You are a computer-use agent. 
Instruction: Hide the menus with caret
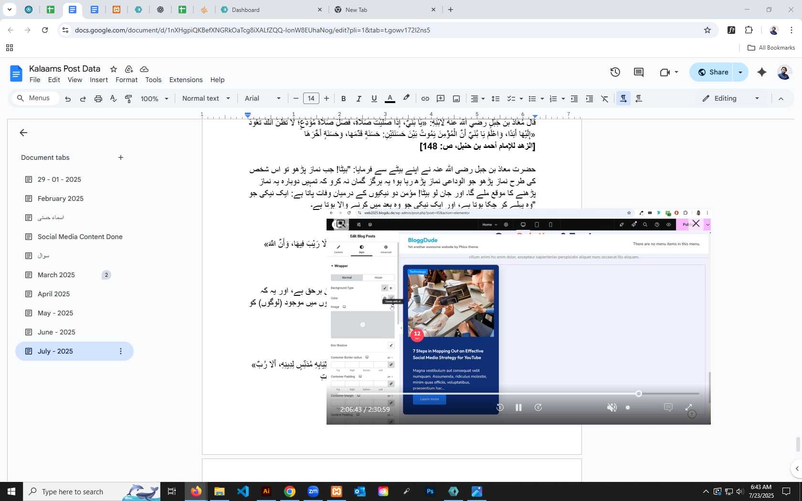tap(781, 99)
